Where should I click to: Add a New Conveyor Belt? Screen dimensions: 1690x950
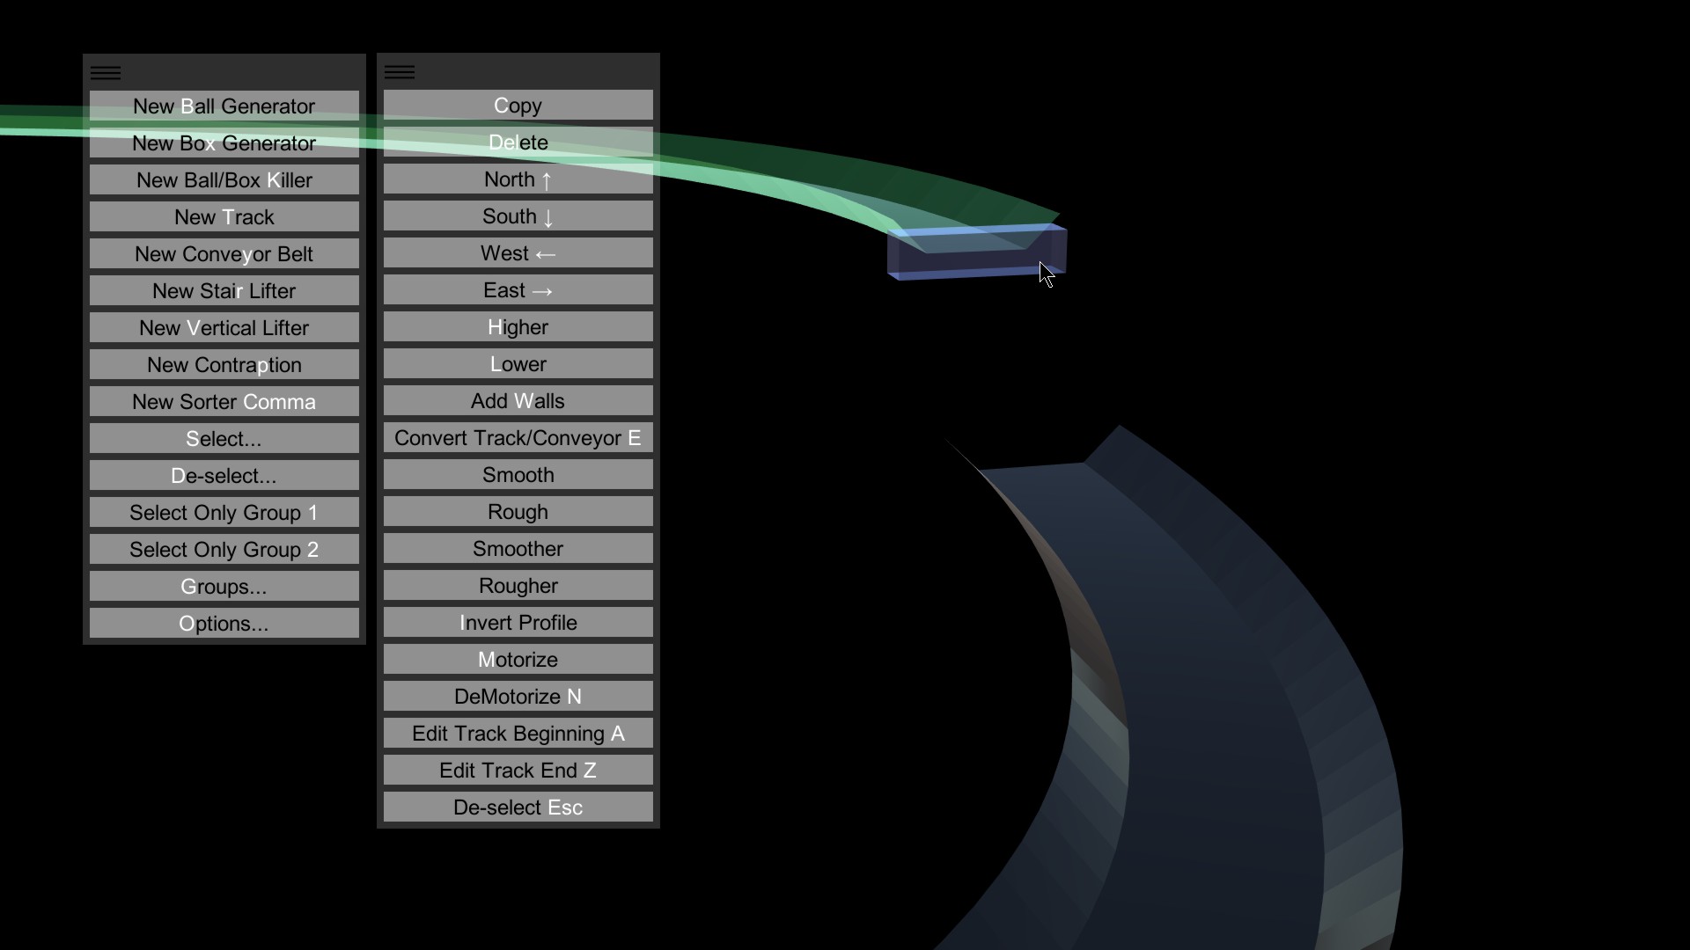[x=224, y=254]
